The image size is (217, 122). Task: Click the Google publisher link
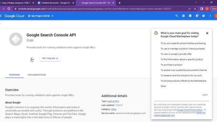coord(30,40)
